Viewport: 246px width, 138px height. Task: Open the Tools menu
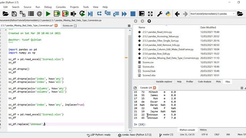(x=86, y=7)
